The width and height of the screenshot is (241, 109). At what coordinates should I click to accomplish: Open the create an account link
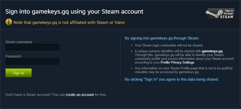coord(80,95)
